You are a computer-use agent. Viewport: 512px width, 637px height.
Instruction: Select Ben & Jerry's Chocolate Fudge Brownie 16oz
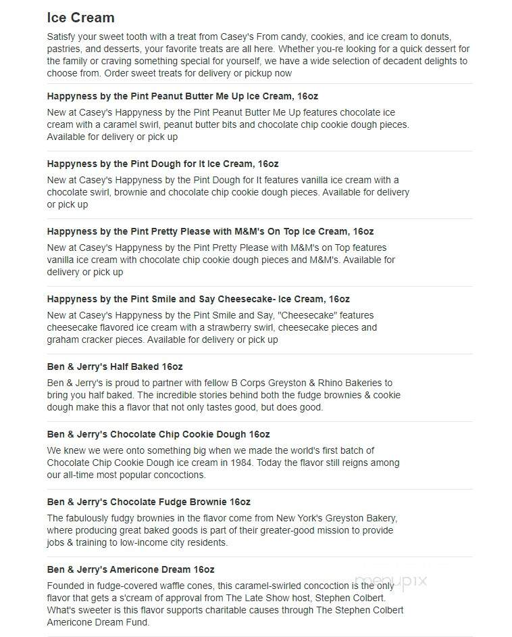tap(149, 502)
